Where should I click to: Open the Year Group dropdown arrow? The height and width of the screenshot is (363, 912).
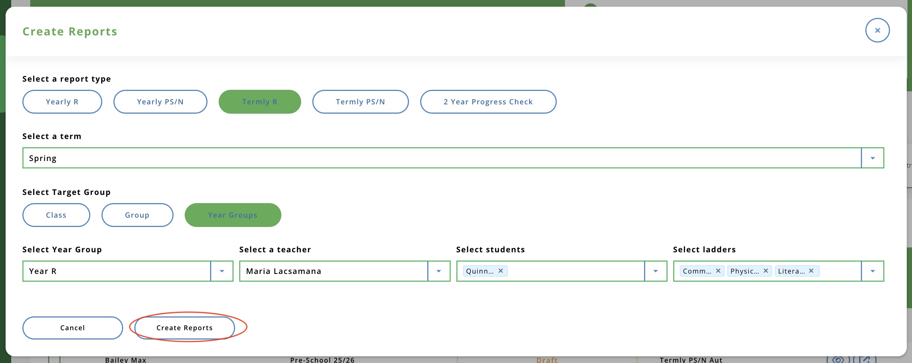point(222,271)
